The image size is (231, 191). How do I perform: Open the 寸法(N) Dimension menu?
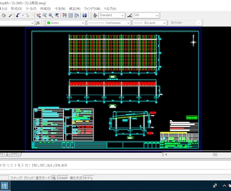point(60,9)
